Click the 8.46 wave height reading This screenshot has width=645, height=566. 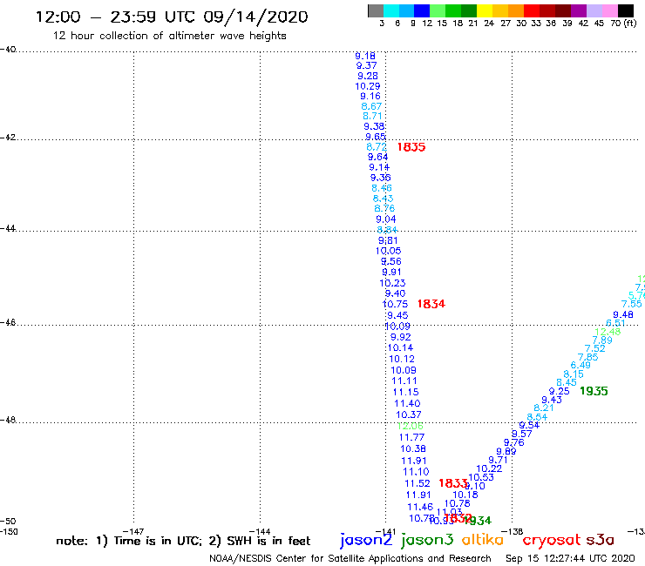click(x=382, y=188)
